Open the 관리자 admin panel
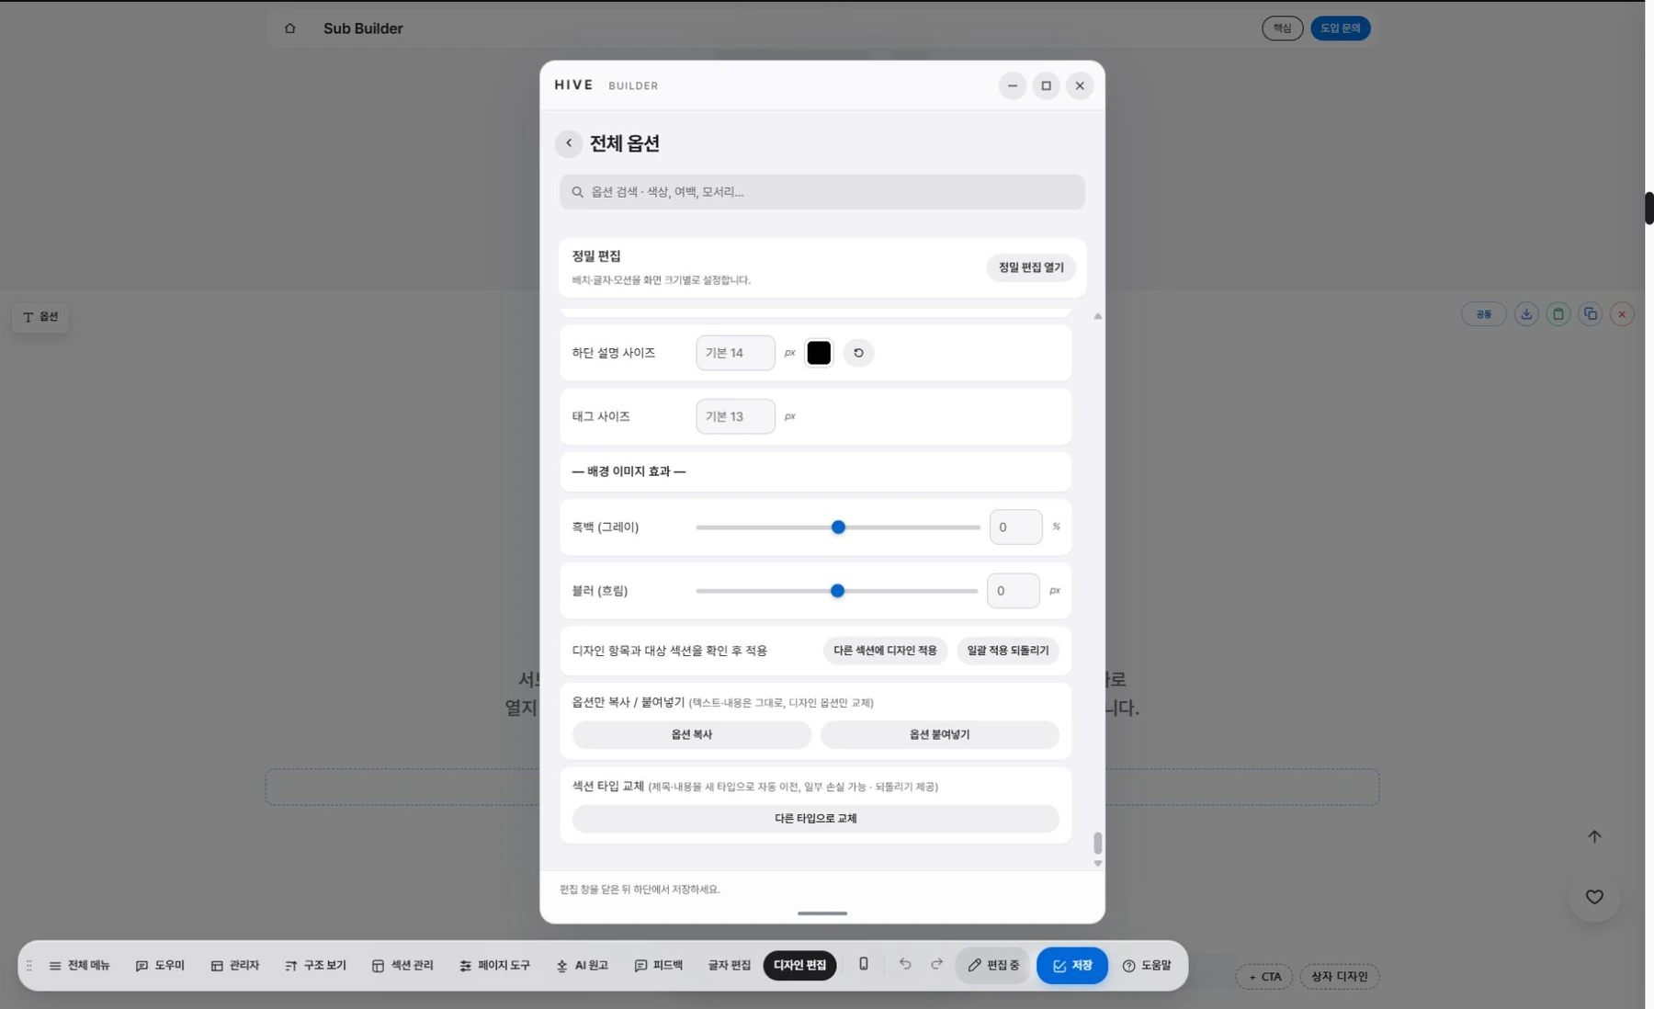Screen dimensions: 1654x1009 pyautogui.click(x=235, y=966)
